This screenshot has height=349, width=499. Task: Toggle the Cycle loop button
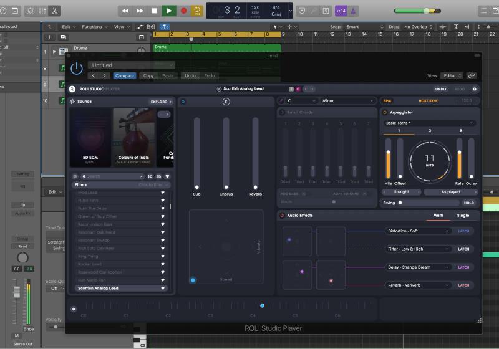pyautogui.click(x=197, y=11)
